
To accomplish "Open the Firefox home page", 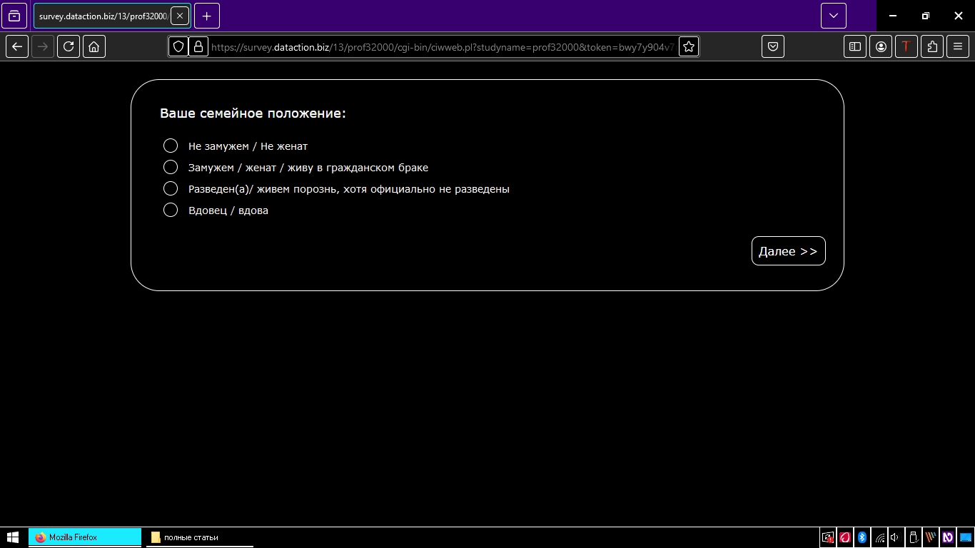I will [x=94, y=46].
